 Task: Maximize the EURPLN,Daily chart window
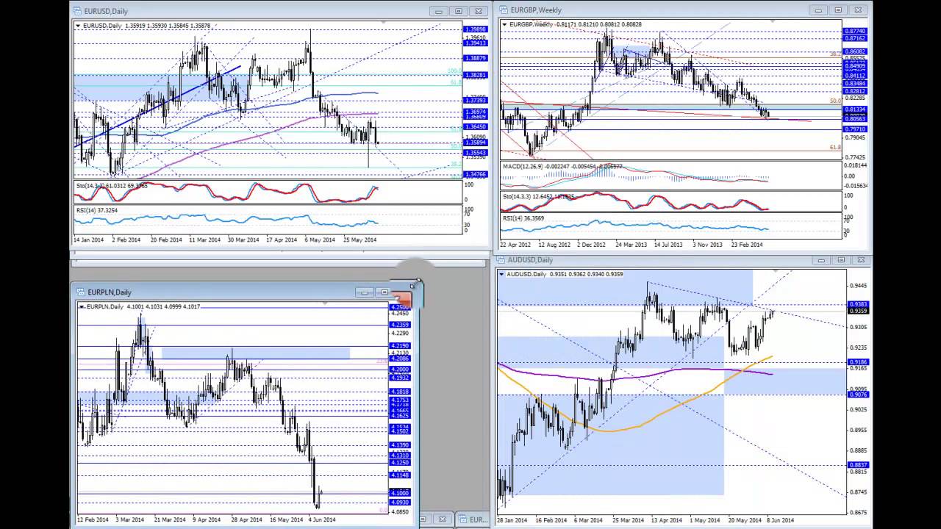[x=384, y=292]
